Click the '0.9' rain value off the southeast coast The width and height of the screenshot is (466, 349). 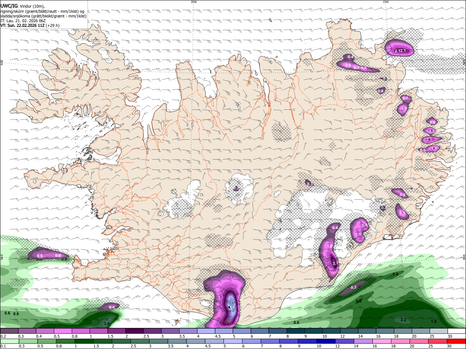[395, 274]
